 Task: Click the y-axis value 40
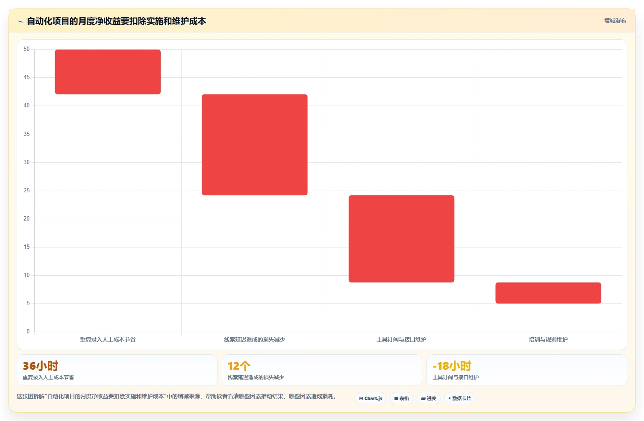pos(26,106)
